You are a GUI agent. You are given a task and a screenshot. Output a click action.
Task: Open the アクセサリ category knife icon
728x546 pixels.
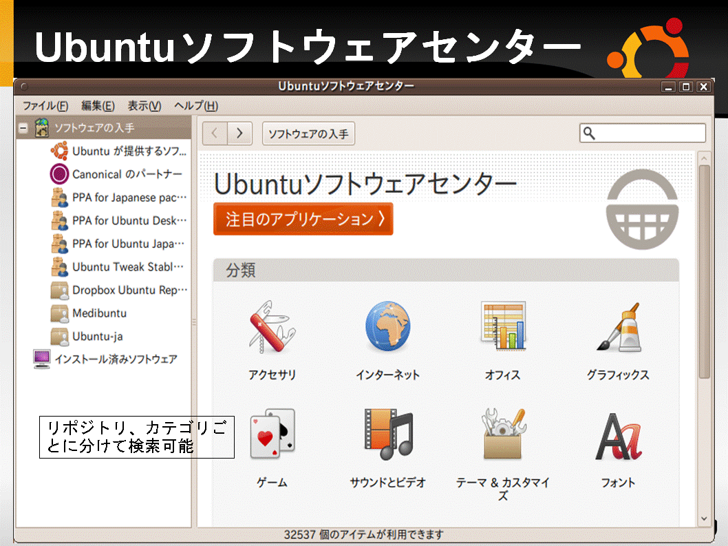click(x=272, y=326)
